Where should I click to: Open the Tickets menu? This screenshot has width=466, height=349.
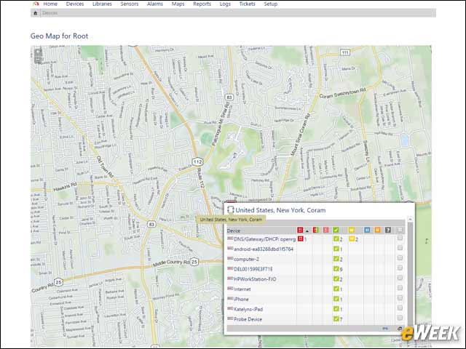[248, 4]
